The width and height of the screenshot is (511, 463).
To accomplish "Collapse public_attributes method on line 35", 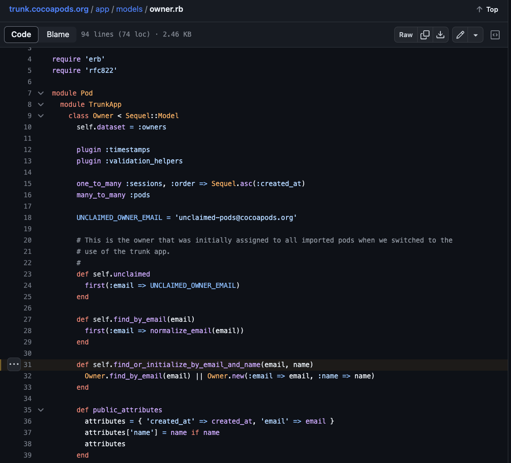I will click(41, 410).
